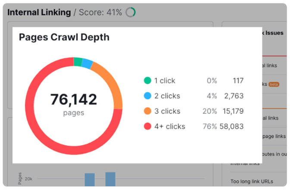
Task: Click the first blue bar in pages chart
Action: 90,180
